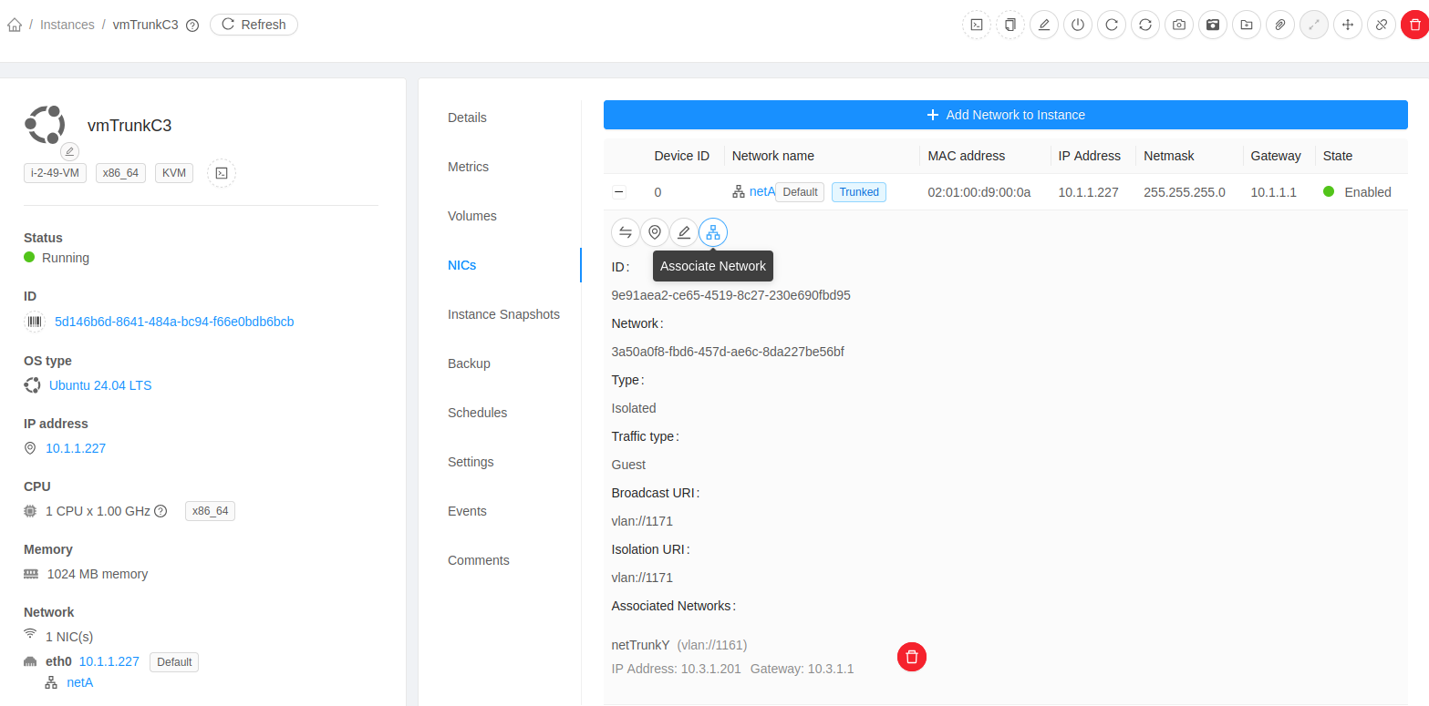Click the folder-plus backup icon
1429x706 pixels.
click(x=1247, y=25)
